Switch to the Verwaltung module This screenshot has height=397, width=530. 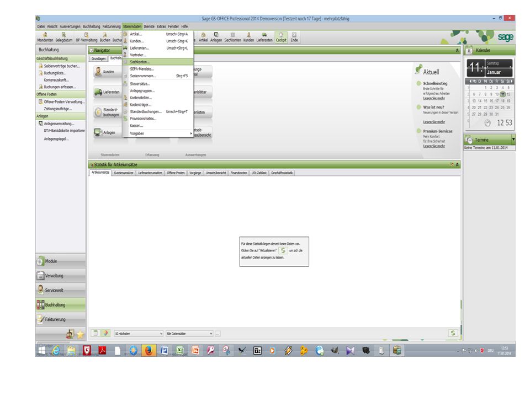(61, 276)
